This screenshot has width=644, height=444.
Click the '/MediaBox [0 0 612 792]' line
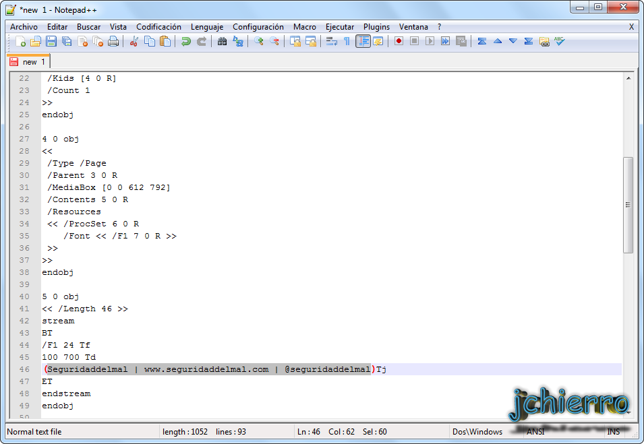coord(109,187)
